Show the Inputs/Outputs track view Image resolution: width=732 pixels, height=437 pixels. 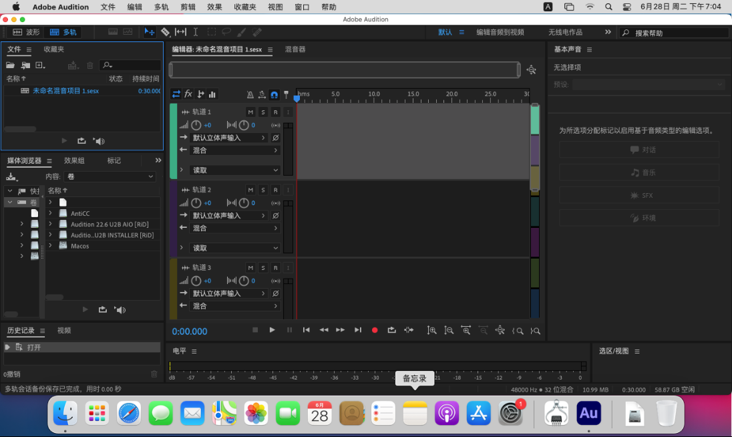176,94
